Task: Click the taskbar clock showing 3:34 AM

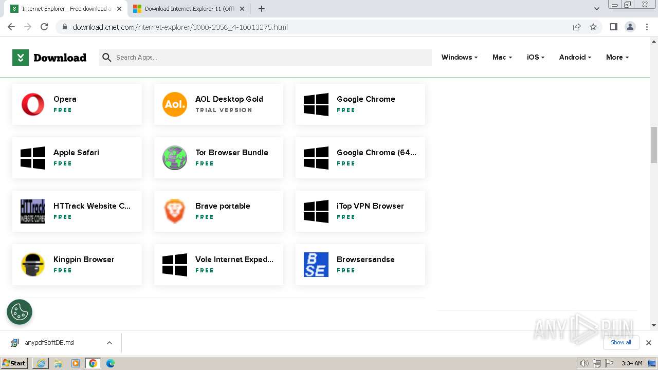Action: click(x=632, y=363)
